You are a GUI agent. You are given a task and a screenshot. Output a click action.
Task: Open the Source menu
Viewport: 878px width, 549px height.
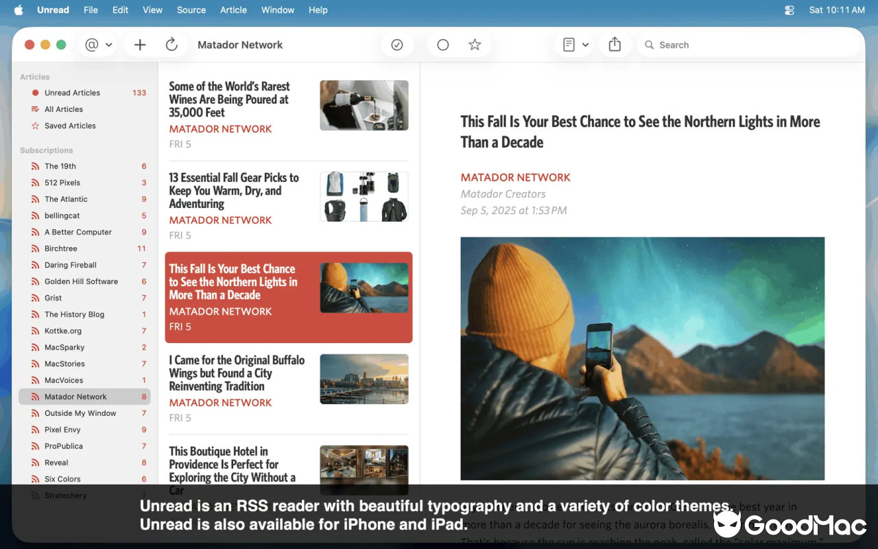(x=191, y=10)
